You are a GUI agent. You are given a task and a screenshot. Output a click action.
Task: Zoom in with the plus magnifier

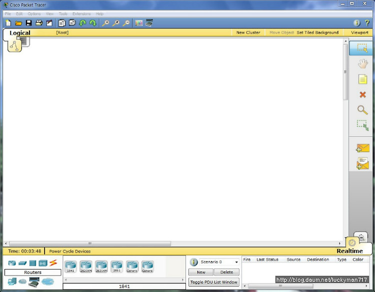(x=105, y=23)
